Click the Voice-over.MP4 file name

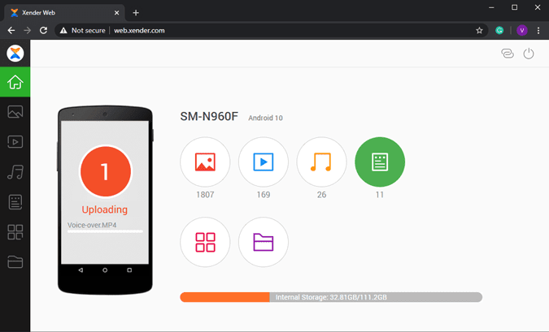pyautogui.click(x=92, y=225)
